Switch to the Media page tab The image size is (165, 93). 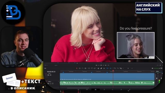pos(78,90)
